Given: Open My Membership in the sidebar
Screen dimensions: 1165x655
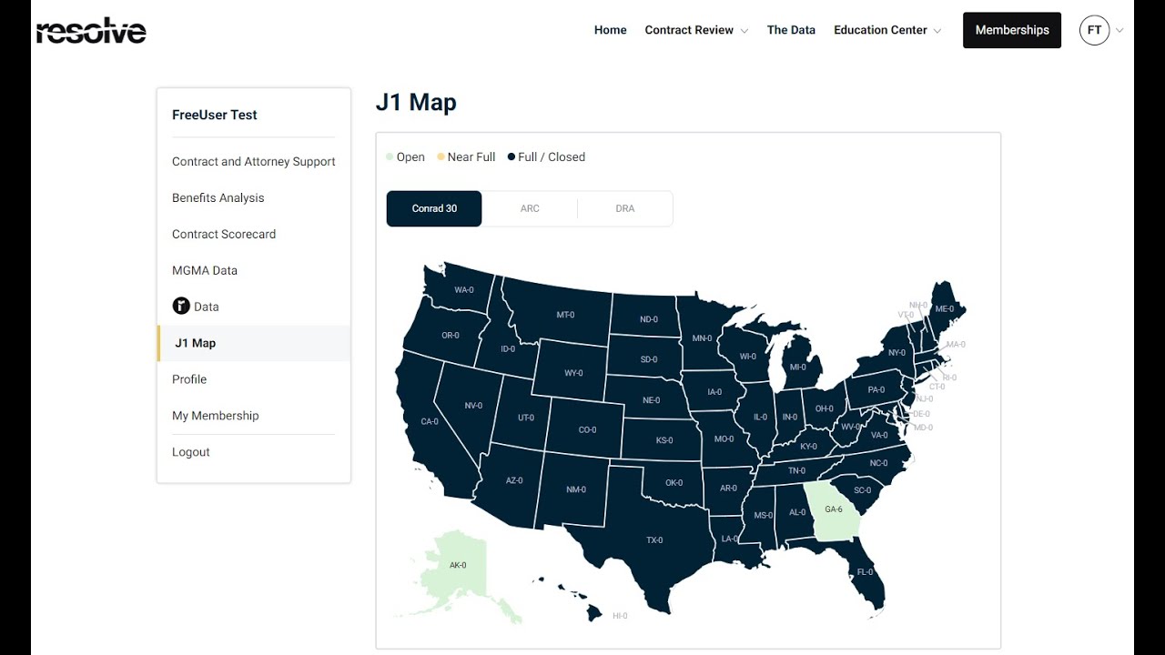Looking at the screenshot, I should pos(216,416).
